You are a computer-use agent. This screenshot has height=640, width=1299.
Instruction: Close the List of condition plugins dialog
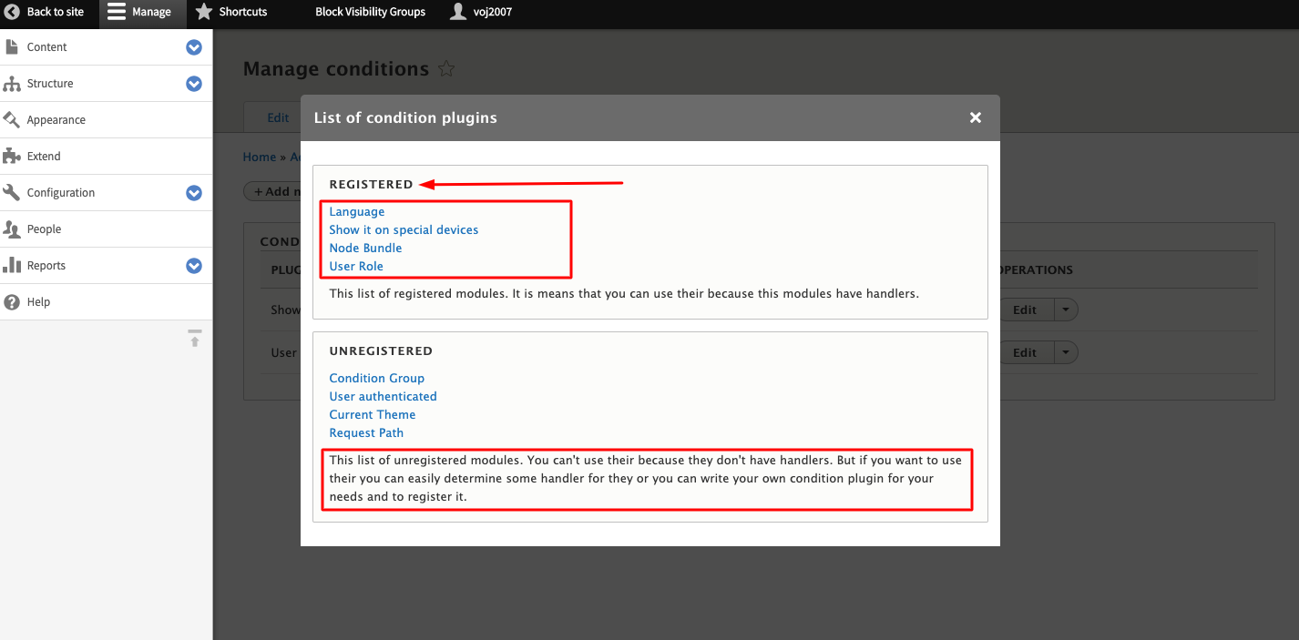(976, 117)
